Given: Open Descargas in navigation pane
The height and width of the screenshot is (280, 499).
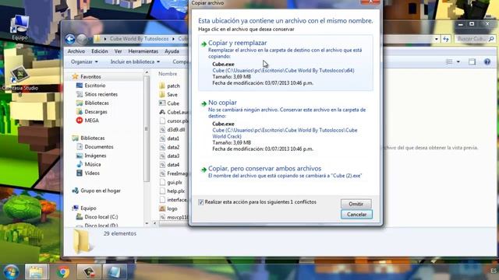Looking at the screenshot, I should pos(96,112).
